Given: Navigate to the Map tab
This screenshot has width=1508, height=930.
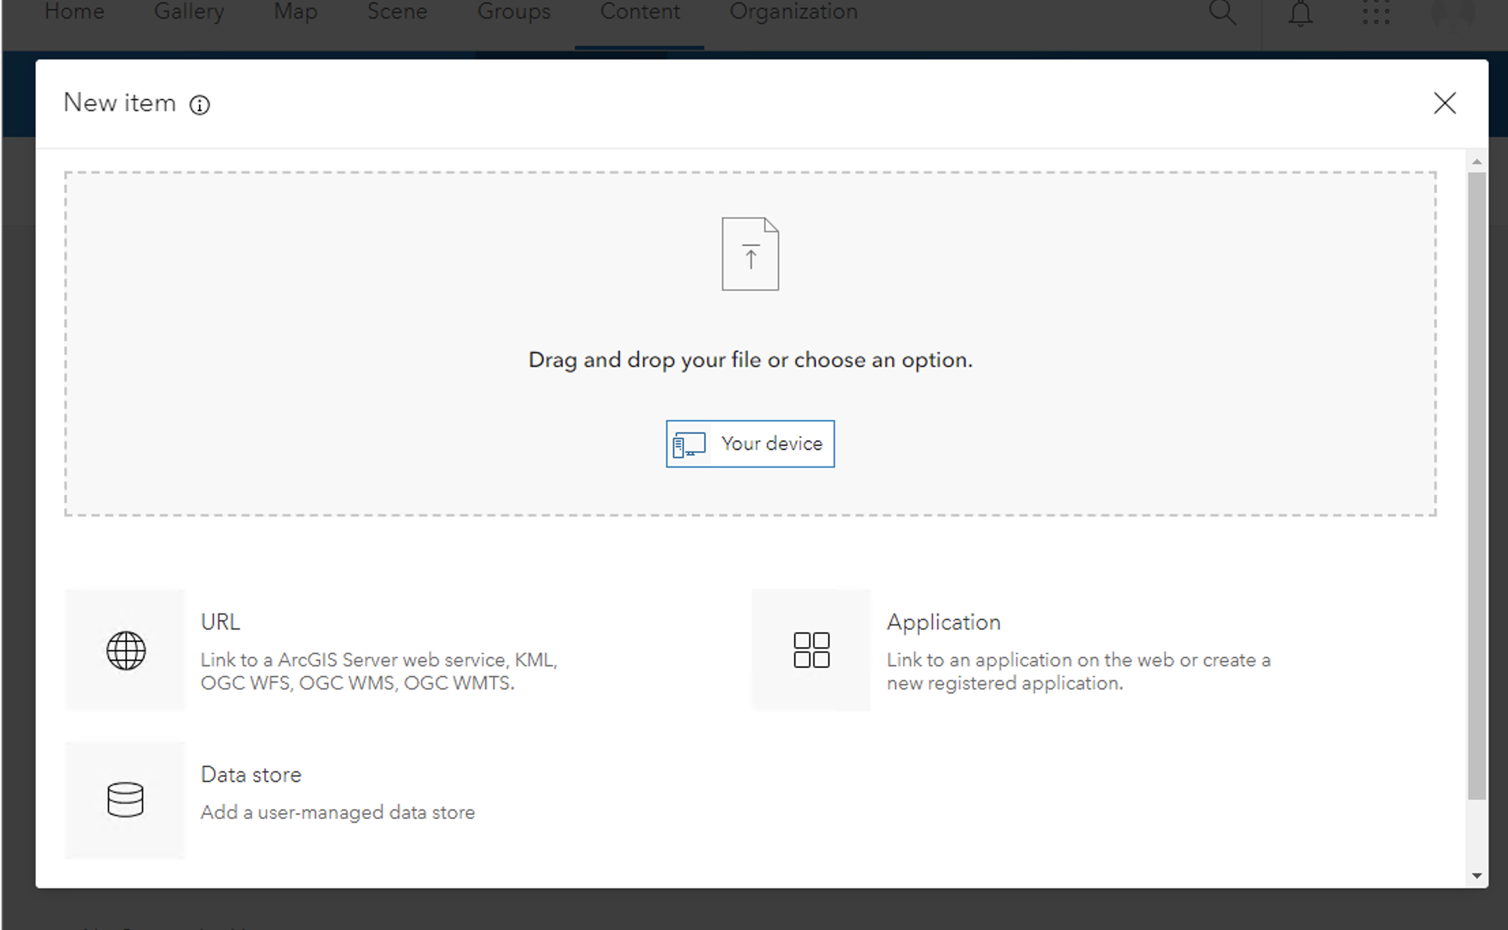Looking at the screenshot, I should point(295,12).
